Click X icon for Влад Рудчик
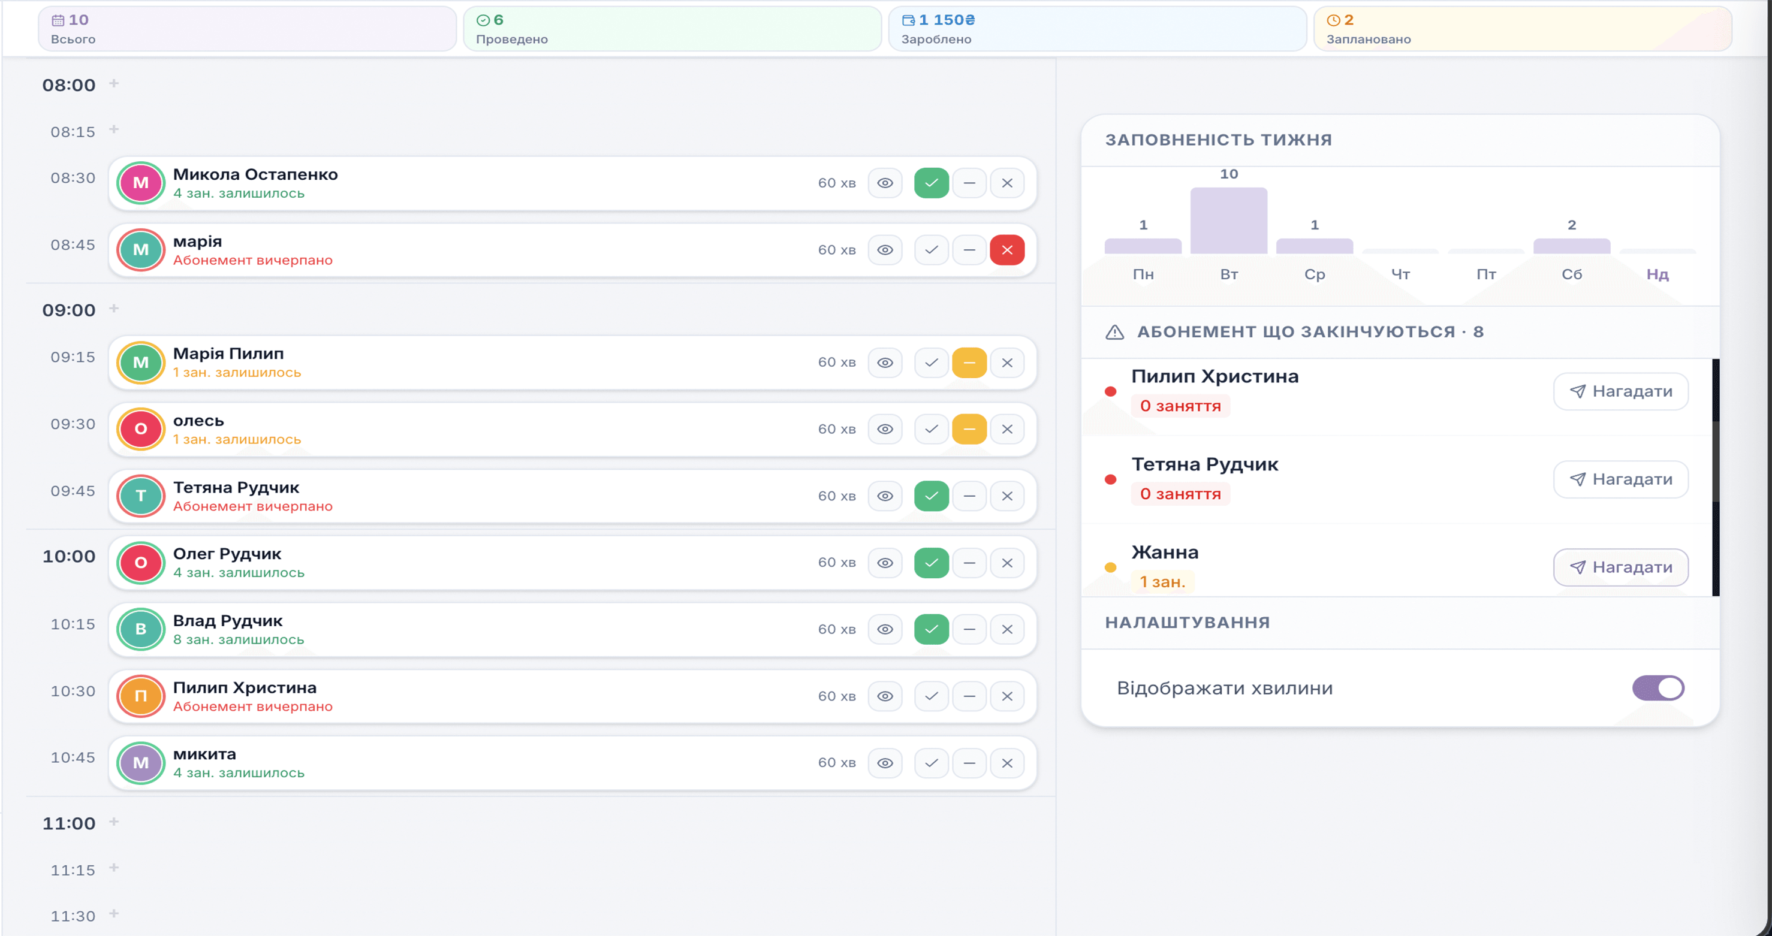The image size is (1772, 936). coord(1007,629)
